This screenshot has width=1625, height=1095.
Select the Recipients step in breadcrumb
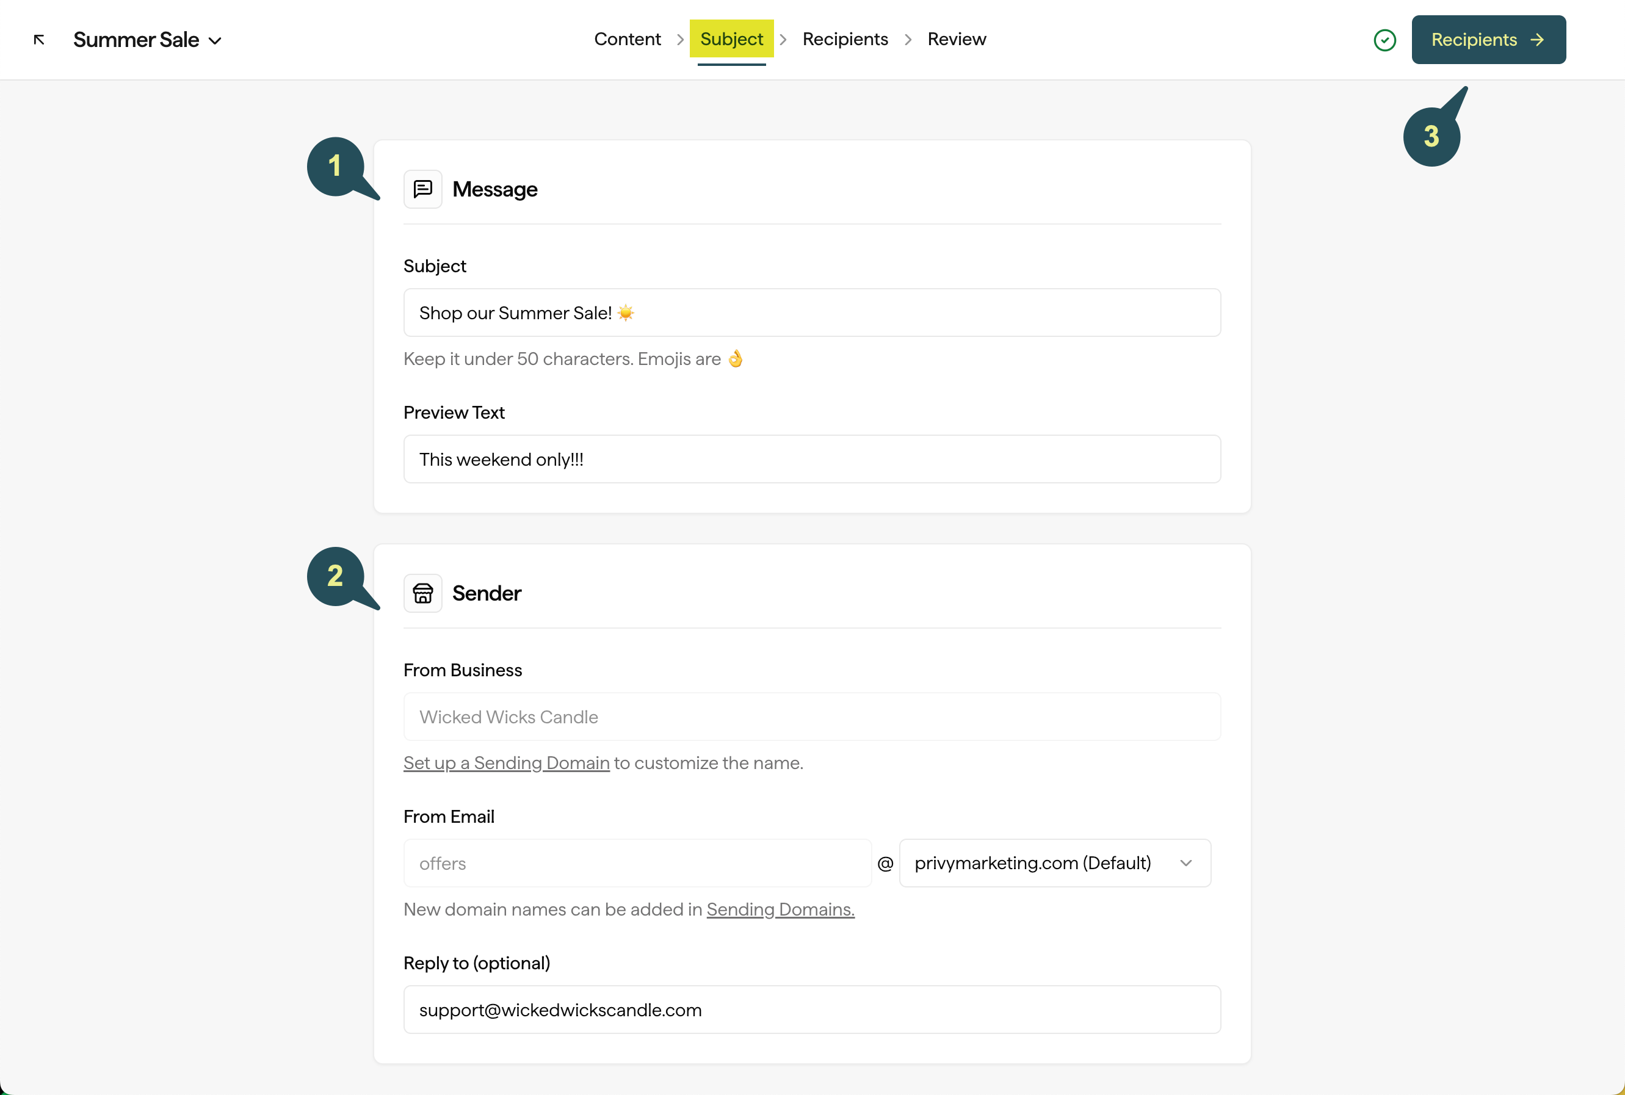(x=845, y=39)
